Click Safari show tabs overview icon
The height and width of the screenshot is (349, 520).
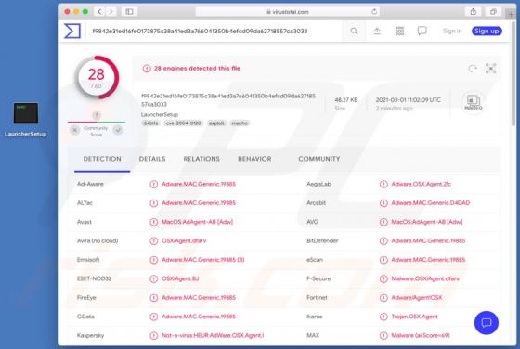(x=493, y=11)
